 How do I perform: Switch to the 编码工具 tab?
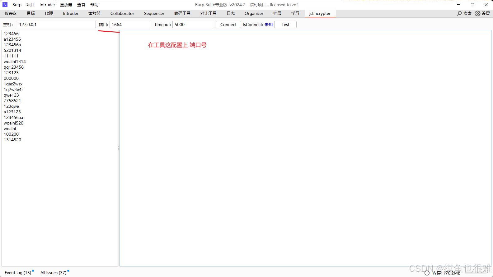click(x=182, y=13)
